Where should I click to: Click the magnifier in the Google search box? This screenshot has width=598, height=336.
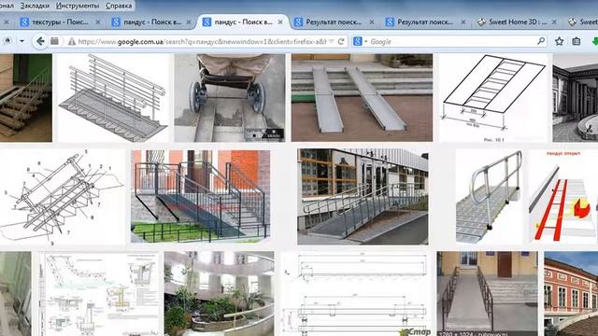(541, 41)
